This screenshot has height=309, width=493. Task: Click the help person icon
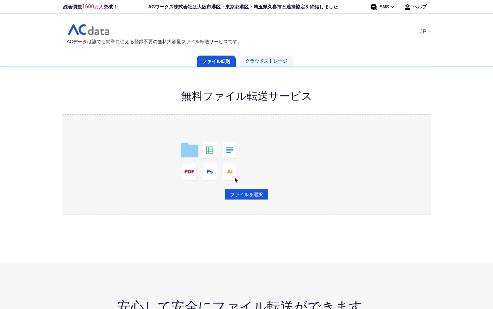click(x=407, y=7)
